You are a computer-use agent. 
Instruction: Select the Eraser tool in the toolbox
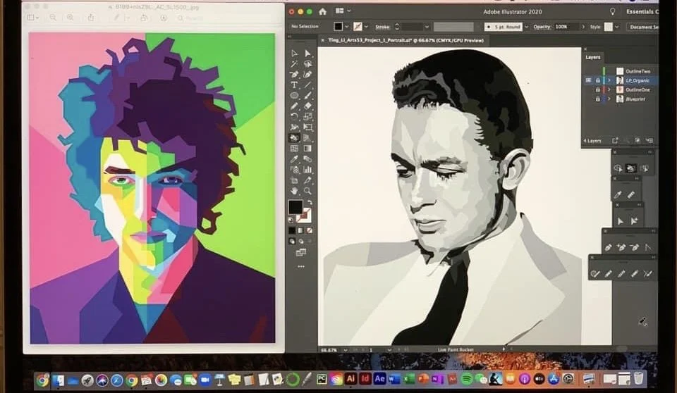pos(307,106)
